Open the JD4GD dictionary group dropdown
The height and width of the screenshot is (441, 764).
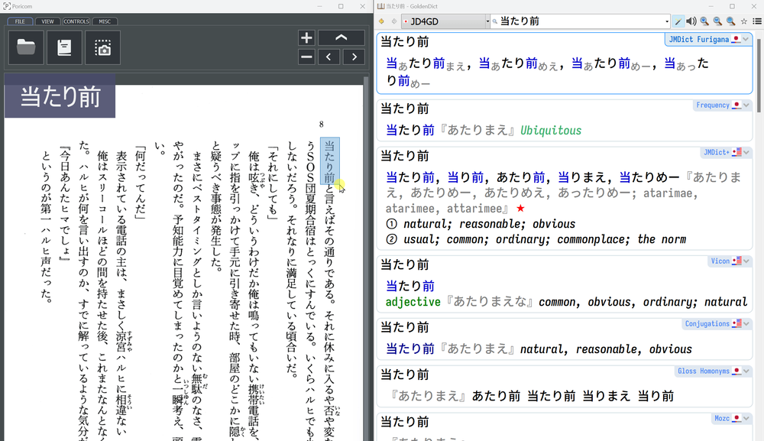[486, 21]
